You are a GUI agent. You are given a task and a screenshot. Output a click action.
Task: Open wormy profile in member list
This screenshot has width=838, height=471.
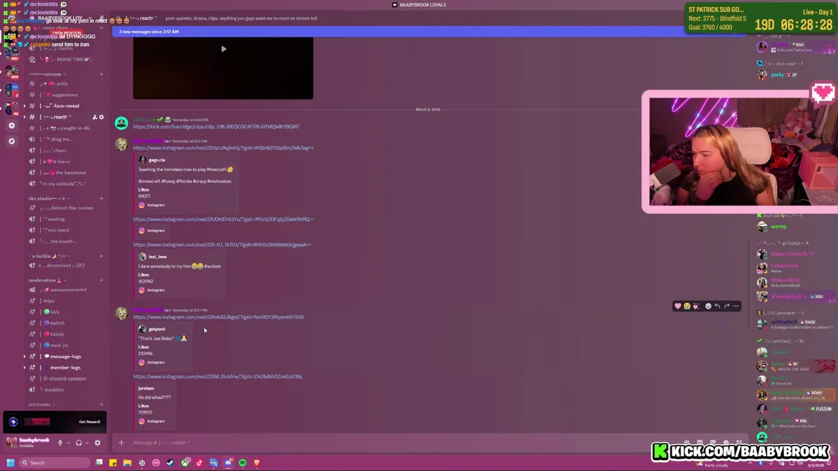tap(795, 226)
